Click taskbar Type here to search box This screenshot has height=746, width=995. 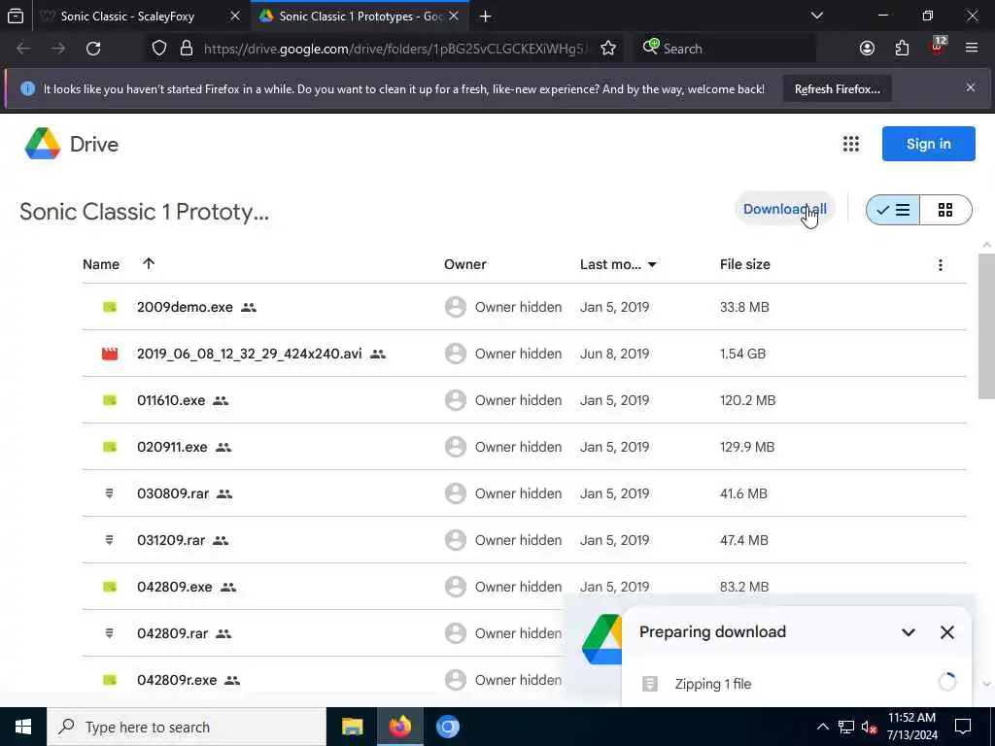tap(187, 727)
